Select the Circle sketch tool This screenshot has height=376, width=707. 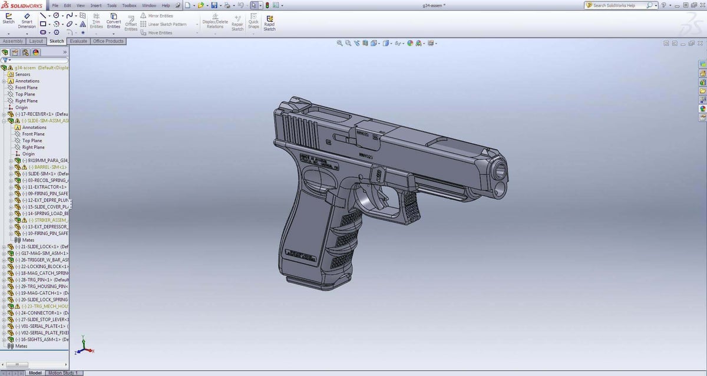[x=56, y=15]
